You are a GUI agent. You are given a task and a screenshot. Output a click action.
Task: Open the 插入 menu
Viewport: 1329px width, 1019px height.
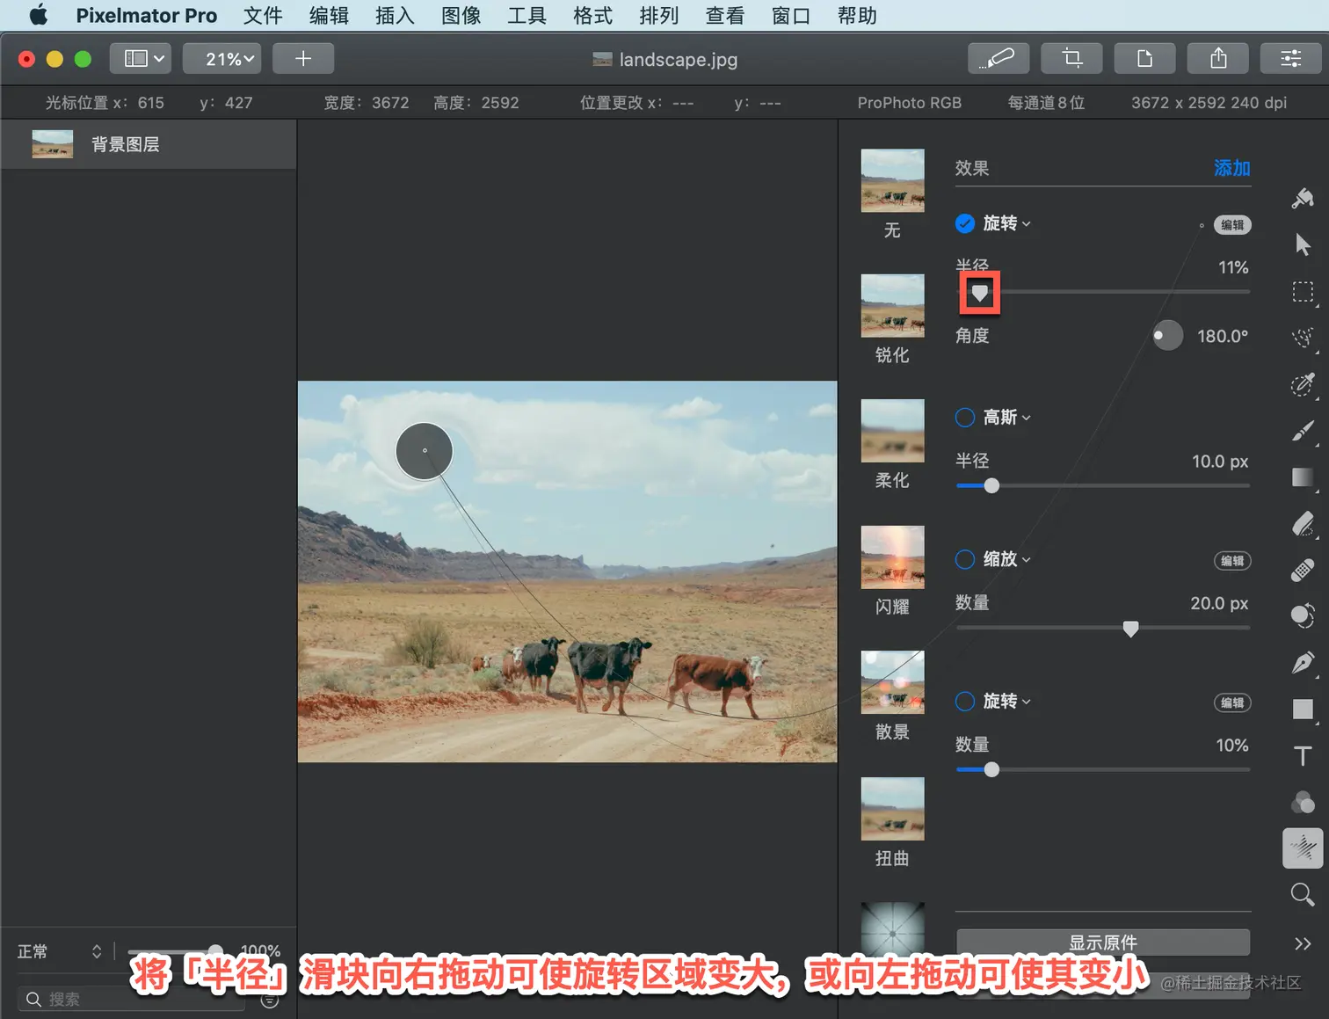[395, 15]
